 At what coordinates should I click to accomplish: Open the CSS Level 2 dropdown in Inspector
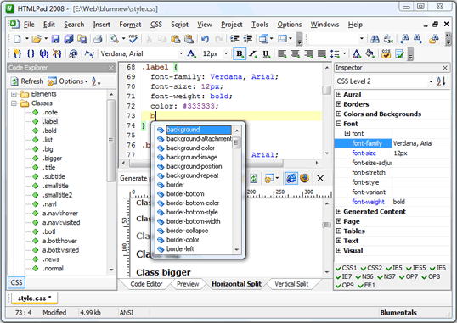click(431, 81)
